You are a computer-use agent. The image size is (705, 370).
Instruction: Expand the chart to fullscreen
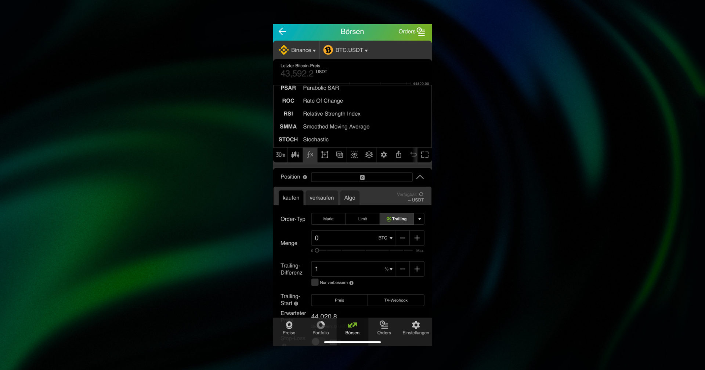pyautogui.click(x=424, y=155)
